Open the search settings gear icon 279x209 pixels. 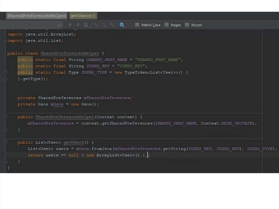[122, 25]
